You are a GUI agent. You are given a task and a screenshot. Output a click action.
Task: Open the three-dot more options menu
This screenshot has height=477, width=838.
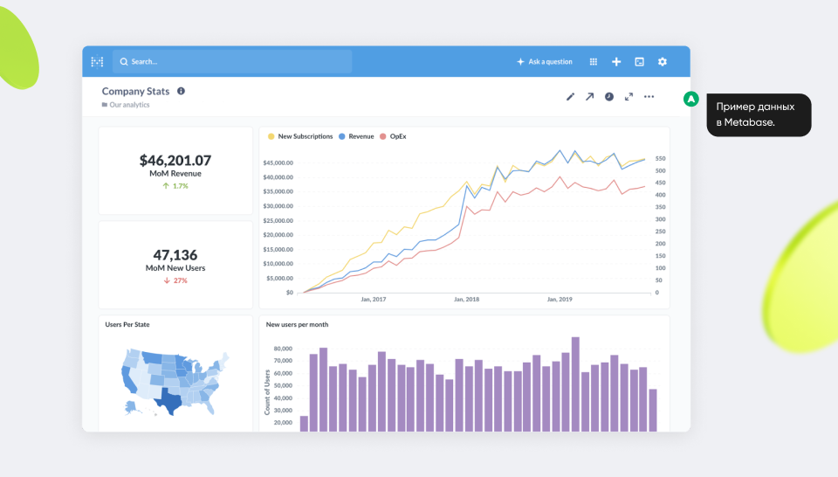coord(649,97)
